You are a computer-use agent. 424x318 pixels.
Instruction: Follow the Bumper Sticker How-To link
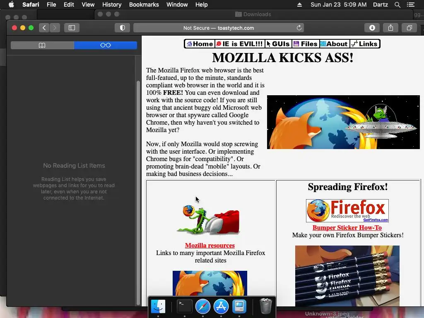coord(347,228)
